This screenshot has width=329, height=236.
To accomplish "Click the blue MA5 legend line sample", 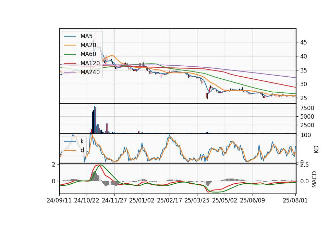I will click(70, 37).
